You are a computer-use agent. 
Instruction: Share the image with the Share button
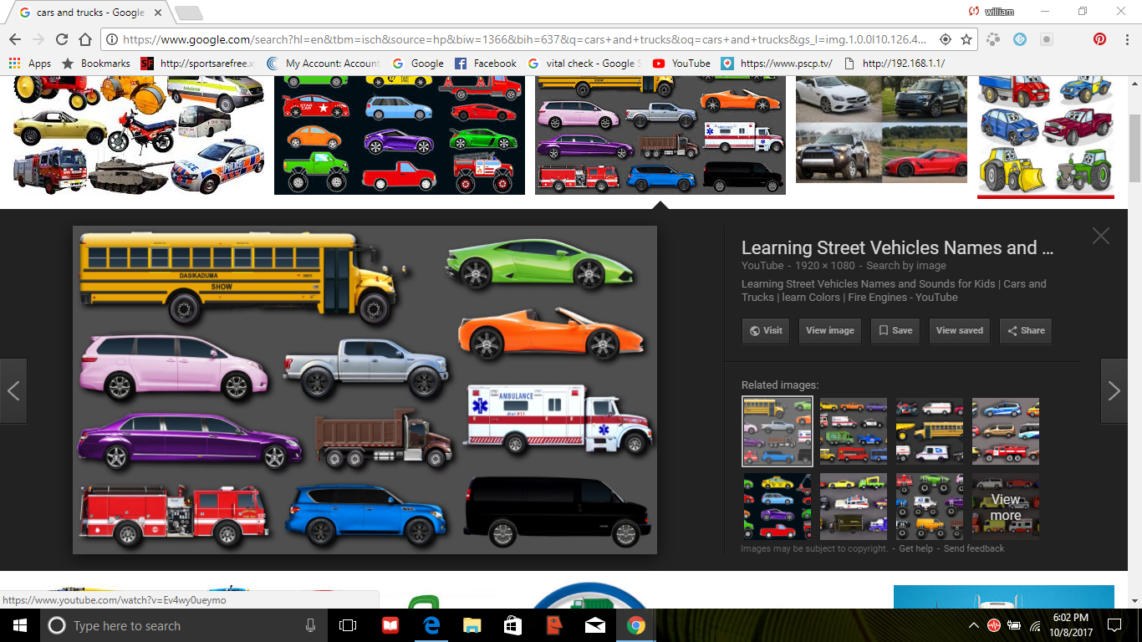pyautogui.click(x=1026, y=330)
